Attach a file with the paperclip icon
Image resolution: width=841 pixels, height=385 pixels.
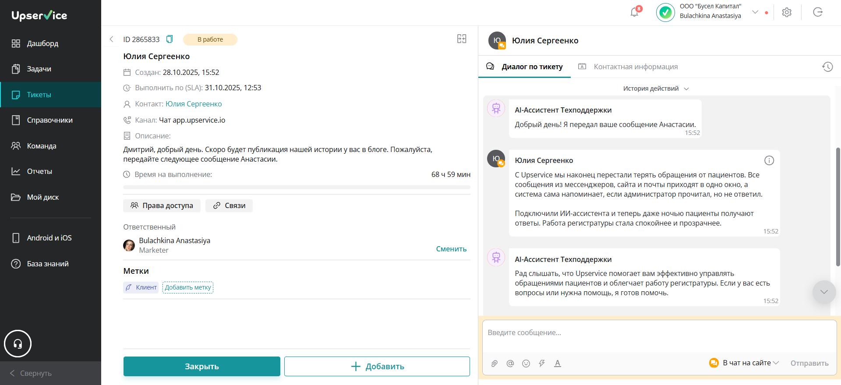(x=494, y=363)
